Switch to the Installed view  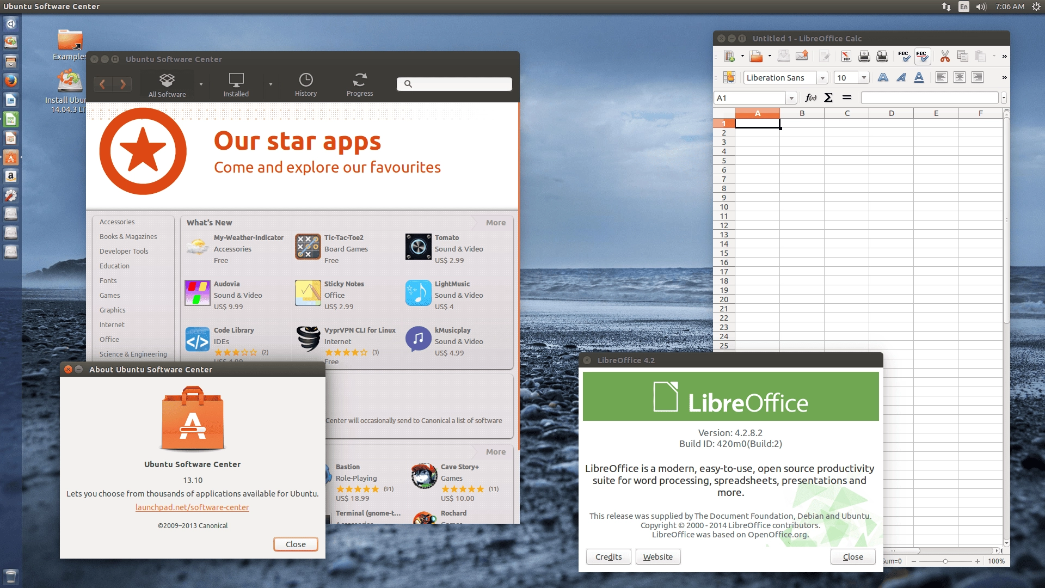(236, 85)
